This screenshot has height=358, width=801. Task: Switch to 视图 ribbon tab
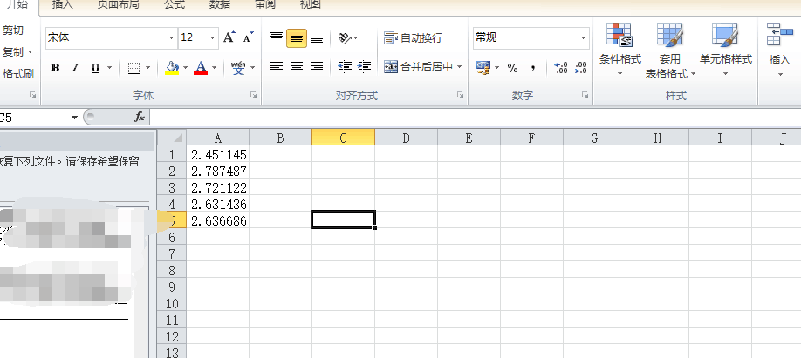pyautogui.click(x=310, y=5)
